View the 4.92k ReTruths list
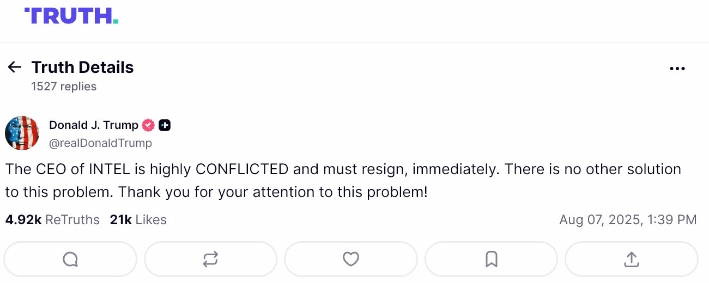This screenshot has height=283, width=709. pyautogui.click(x=52, y=220)
